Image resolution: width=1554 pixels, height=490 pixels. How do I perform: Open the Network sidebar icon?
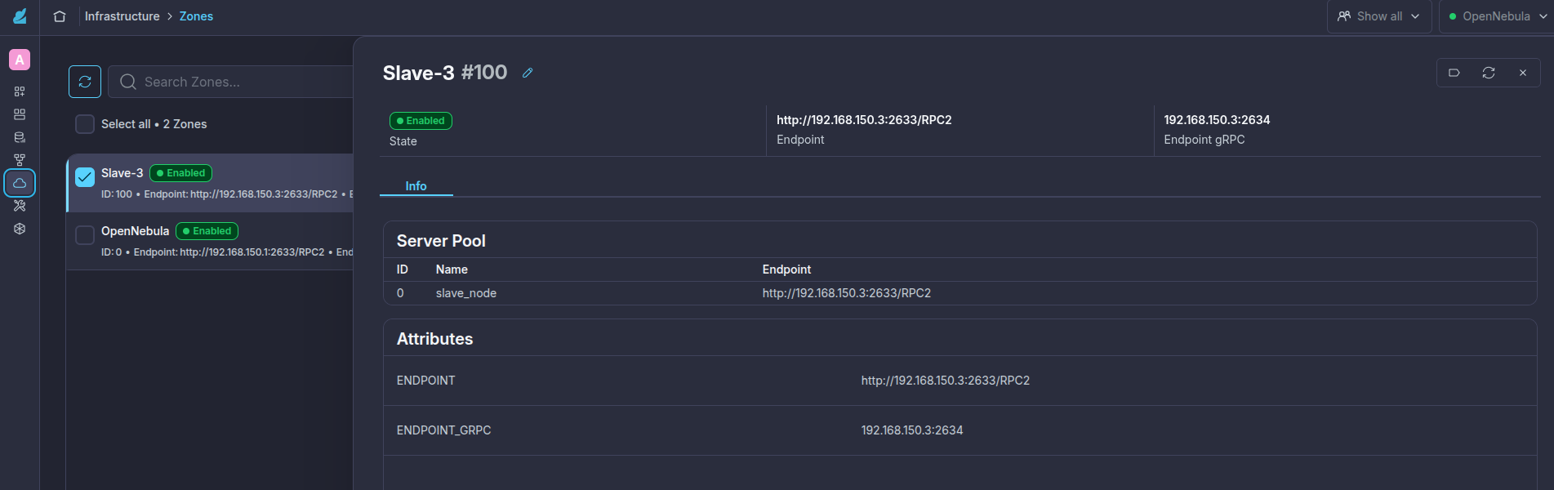pos(20,160)
